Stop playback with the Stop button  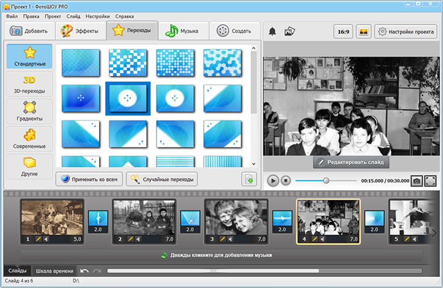coord(285,181)
